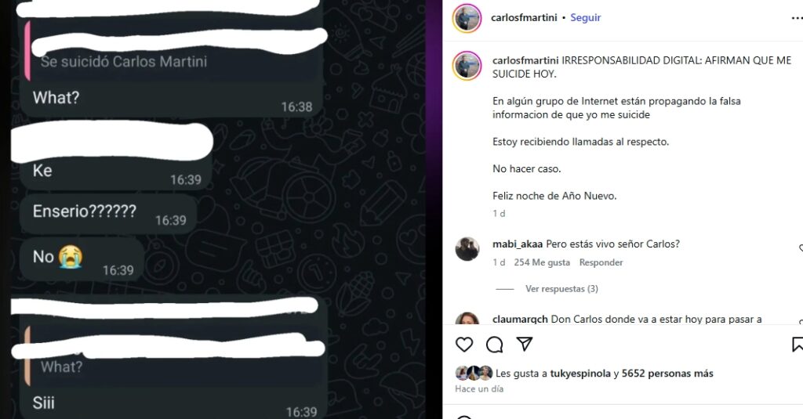
Task: Open the claumarqch username link
Action: point(520,320)
